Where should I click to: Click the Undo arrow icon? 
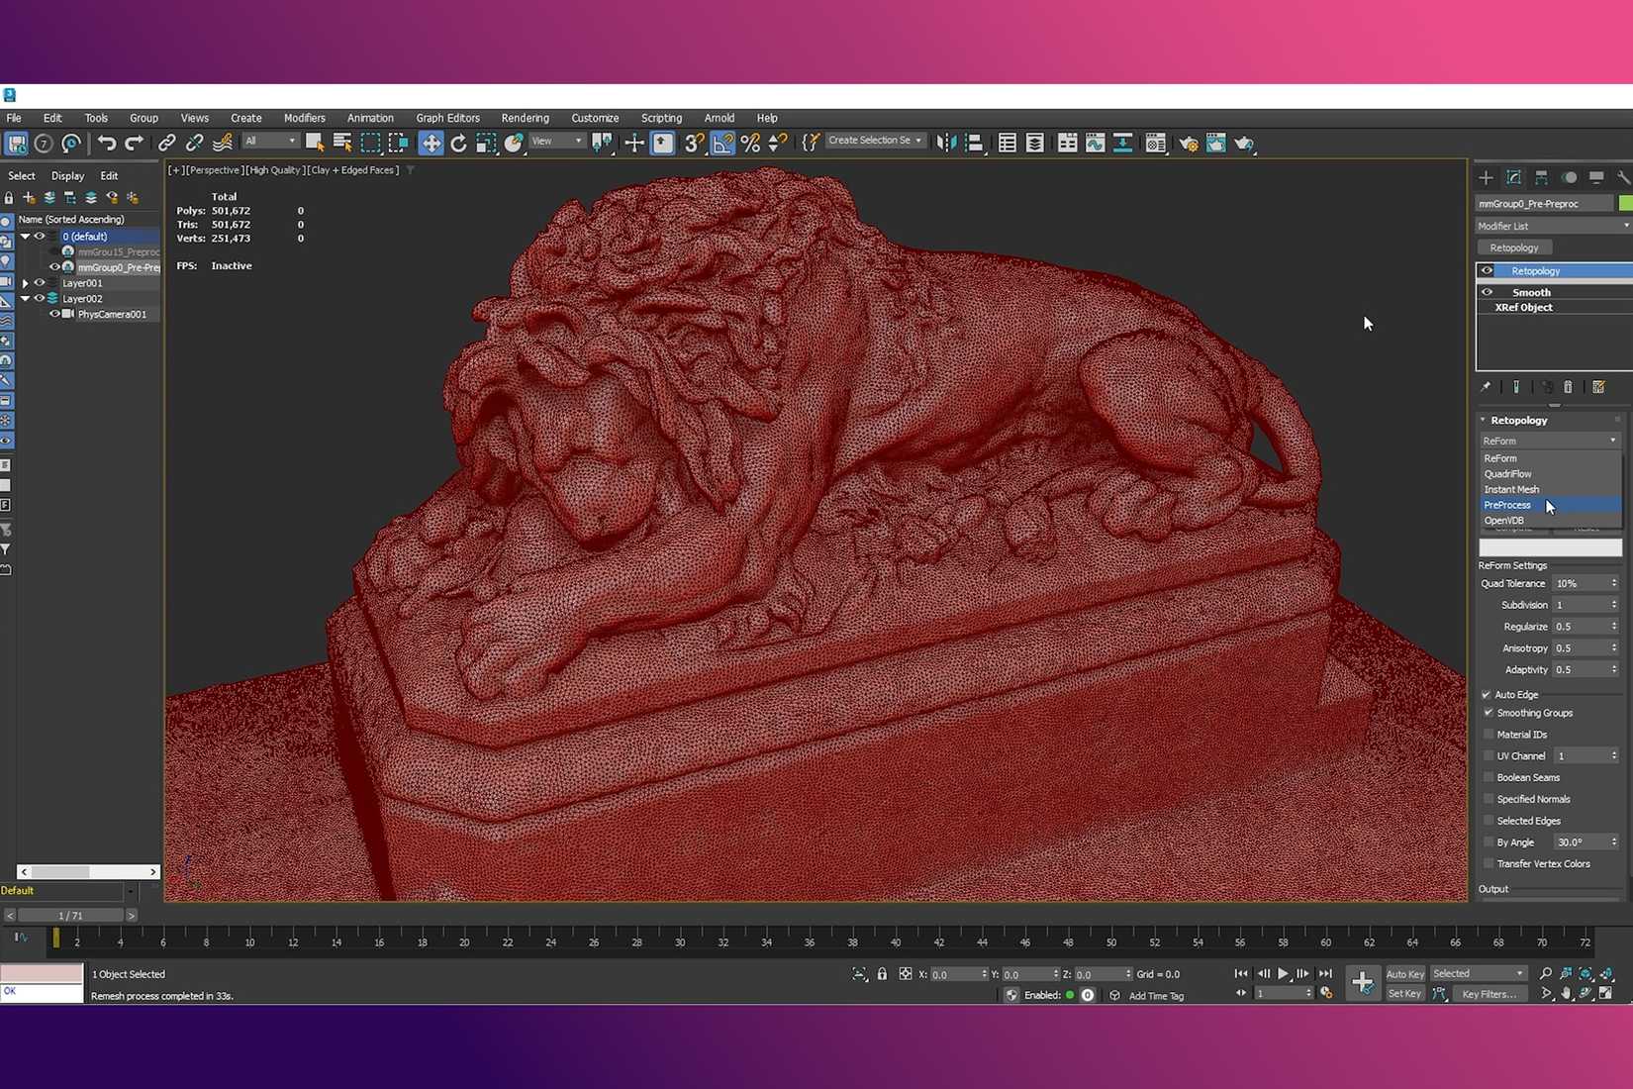click(106, 144)
